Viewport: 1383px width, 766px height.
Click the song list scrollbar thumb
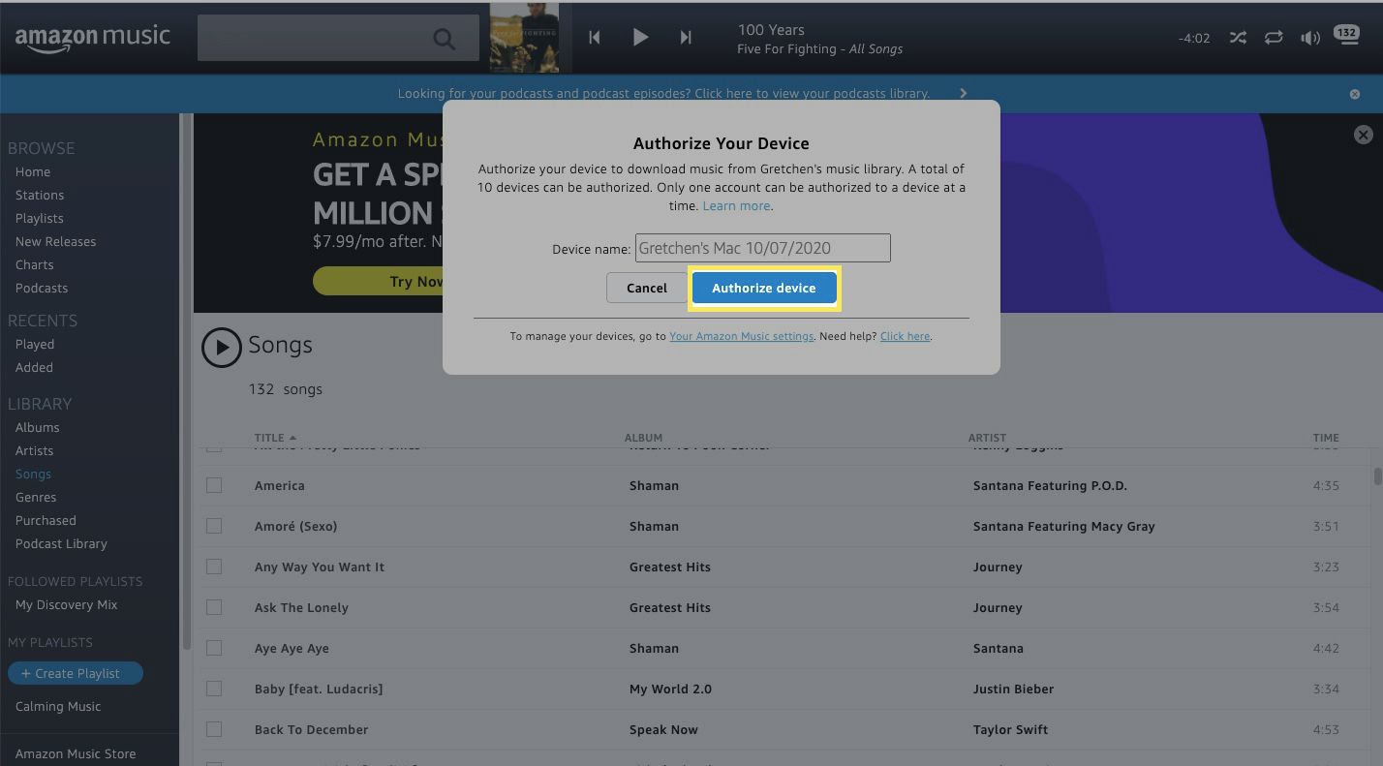pos(1377,476)
